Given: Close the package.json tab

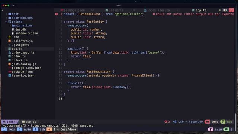Looking at the screenshot, I should (x=93, y=10).
